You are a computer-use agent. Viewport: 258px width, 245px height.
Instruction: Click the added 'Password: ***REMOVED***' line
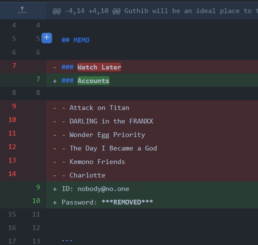click(x=107, y=202)
